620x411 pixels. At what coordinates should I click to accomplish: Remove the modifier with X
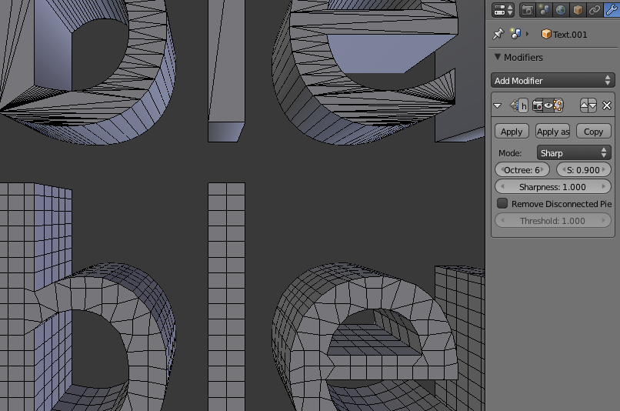[x=607, y=105]
